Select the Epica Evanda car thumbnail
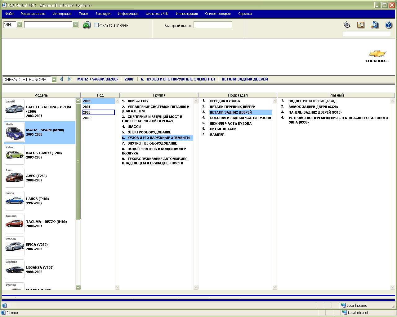The image size is (397, 317). click(x=15, y=246)
